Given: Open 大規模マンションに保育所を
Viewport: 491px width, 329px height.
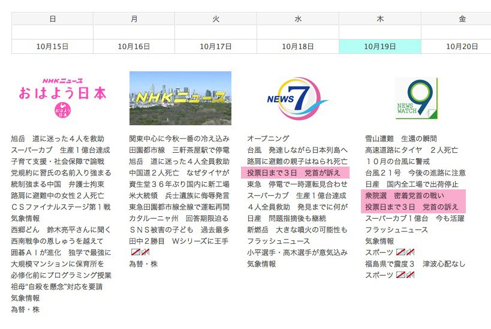Looking at the screenshot, I should [x=58, y=264].
